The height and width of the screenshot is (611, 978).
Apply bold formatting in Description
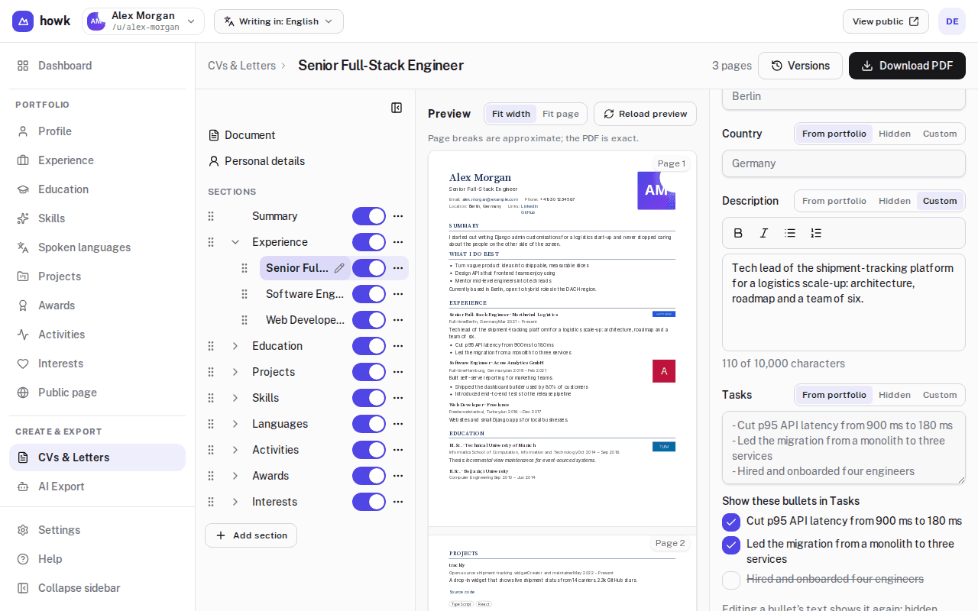pos(738,233)
